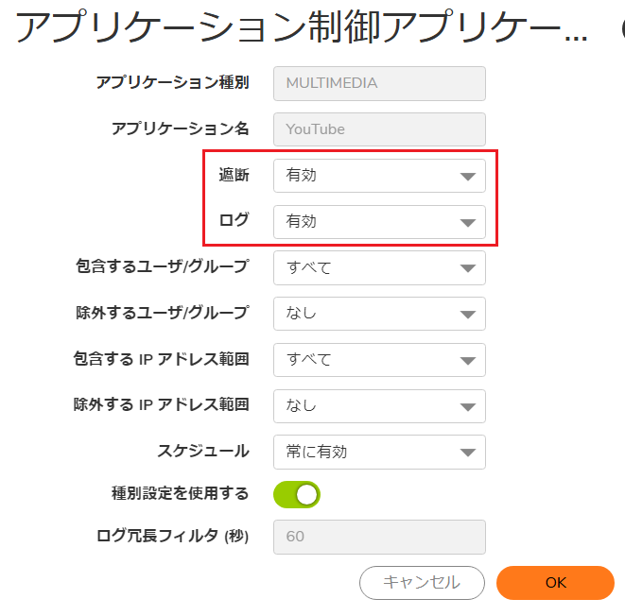
Task: Open the スケジュール dropdown
Action: [379, 452]
